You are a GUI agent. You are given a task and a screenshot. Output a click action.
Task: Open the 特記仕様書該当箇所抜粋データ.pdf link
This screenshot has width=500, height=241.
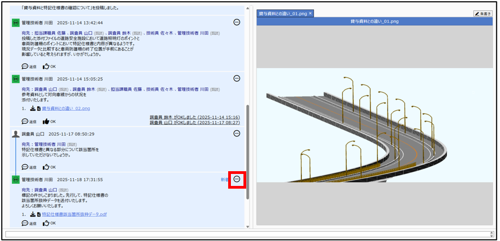point(74,214)
